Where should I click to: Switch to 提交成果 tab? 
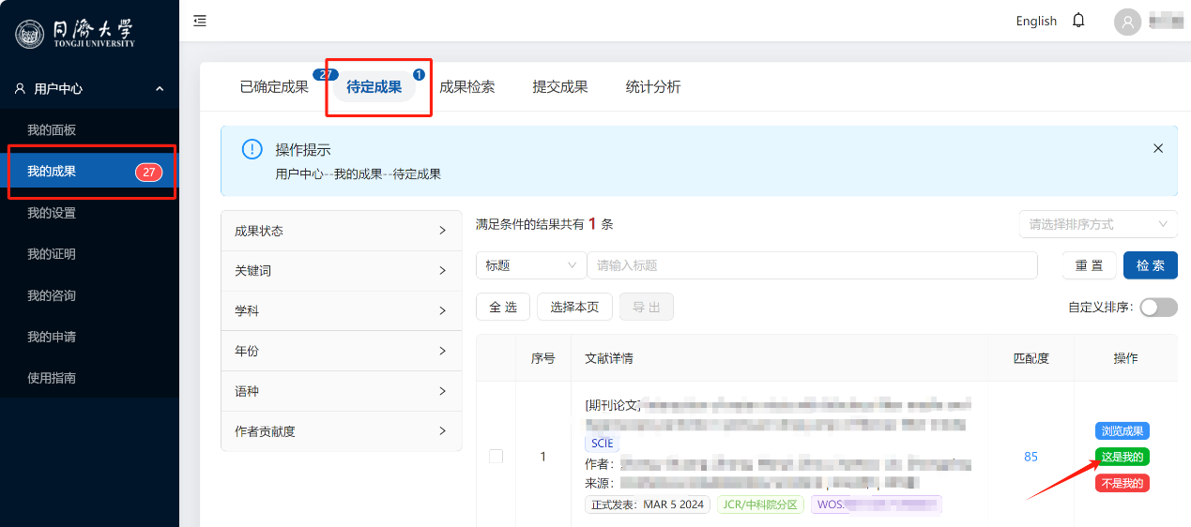(559, 87)
